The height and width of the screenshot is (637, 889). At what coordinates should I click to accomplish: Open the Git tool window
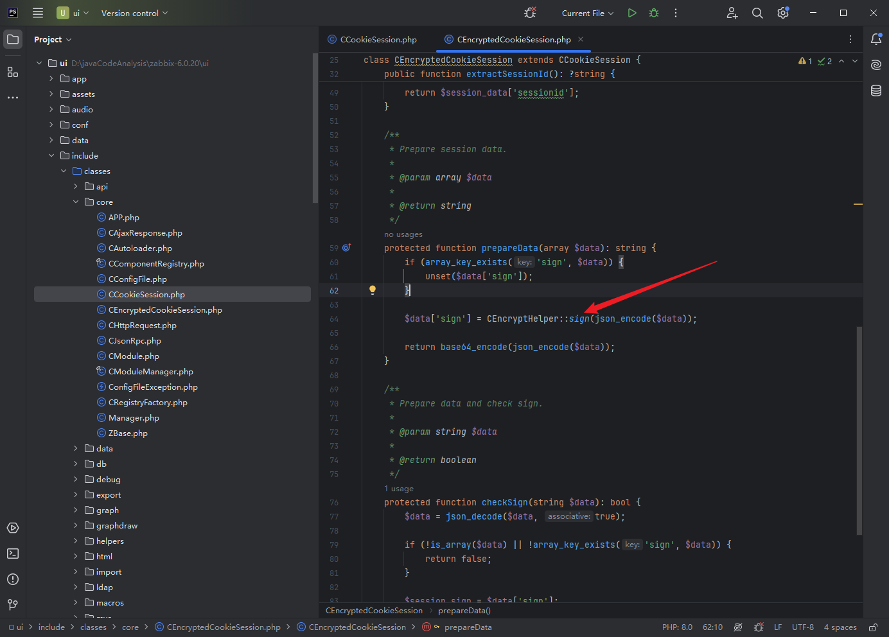click(x=13, y=605)
